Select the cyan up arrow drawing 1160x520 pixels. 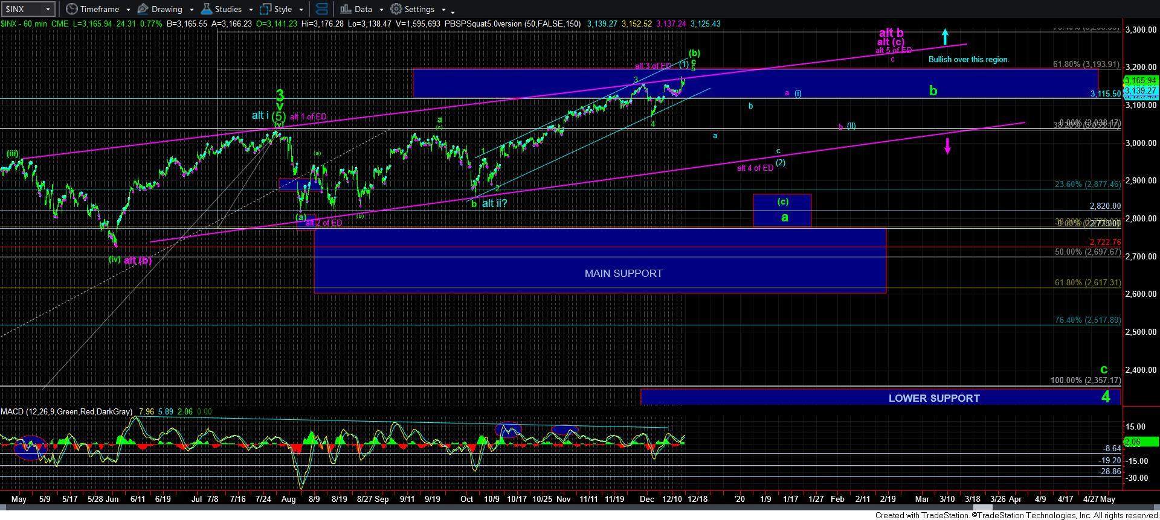pos(946,37)
